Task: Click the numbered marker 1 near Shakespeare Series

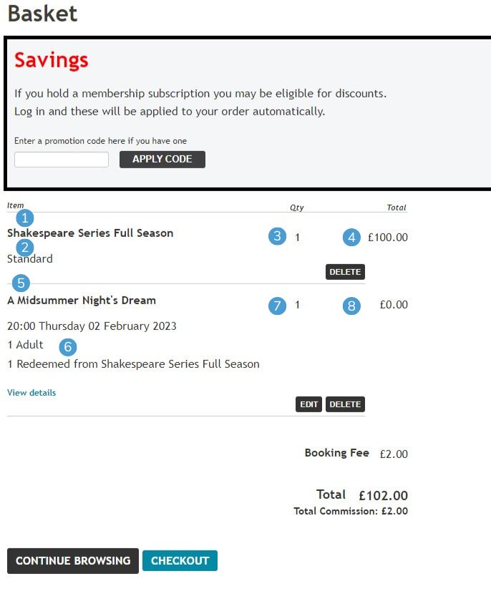Action: pyautogui.click(x=24, y=218)
